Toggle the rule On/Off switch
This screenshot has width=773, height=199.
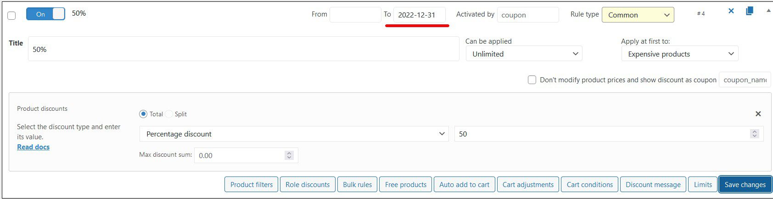click(45, 14)
